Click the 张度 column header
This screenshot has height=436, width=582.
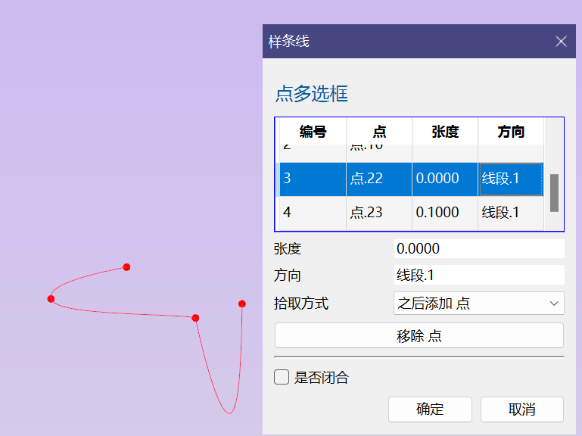[x=445, y=132]
